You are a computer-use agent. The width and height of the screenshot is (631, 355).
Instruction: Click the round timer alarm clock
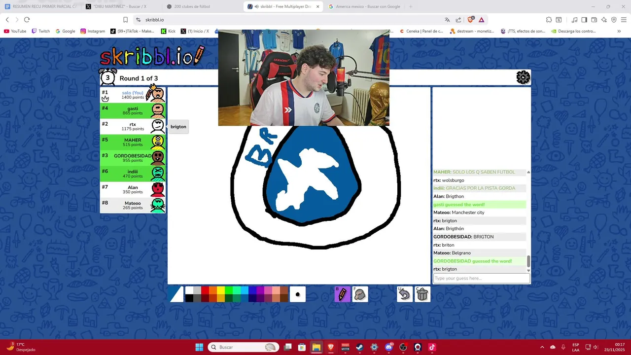click(107, 77)
